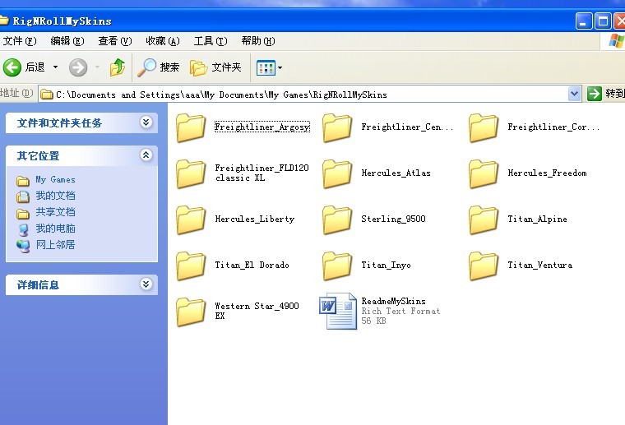
Task: Open the Freightliner_Argosy folder
Action: [x=191, y=127]
